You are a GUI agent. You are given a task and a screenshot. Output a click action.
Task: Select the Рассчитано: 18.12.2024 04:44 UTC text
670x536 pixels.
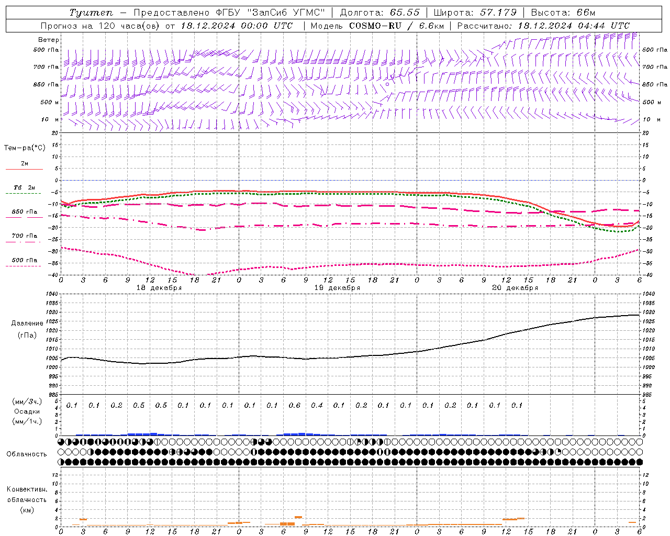click(543, 26)
